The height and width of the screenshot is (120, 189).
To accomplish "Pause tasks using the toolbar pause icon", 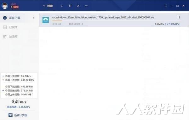I will coord(70,6).
